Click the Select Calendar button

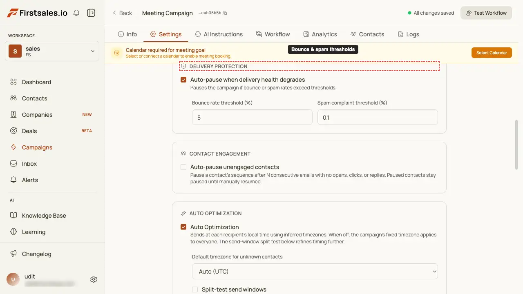[x=492, y=53]
